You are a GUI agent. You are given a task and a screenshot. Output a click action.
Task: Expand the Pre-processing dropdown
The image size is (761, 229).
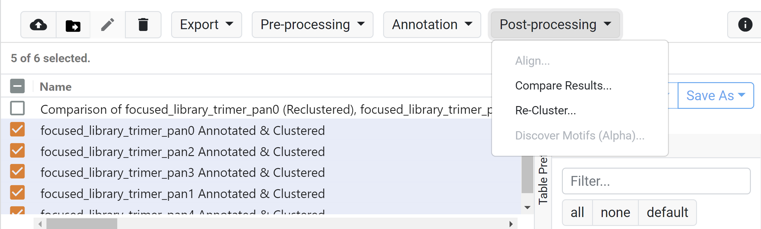tap(312, 25)
